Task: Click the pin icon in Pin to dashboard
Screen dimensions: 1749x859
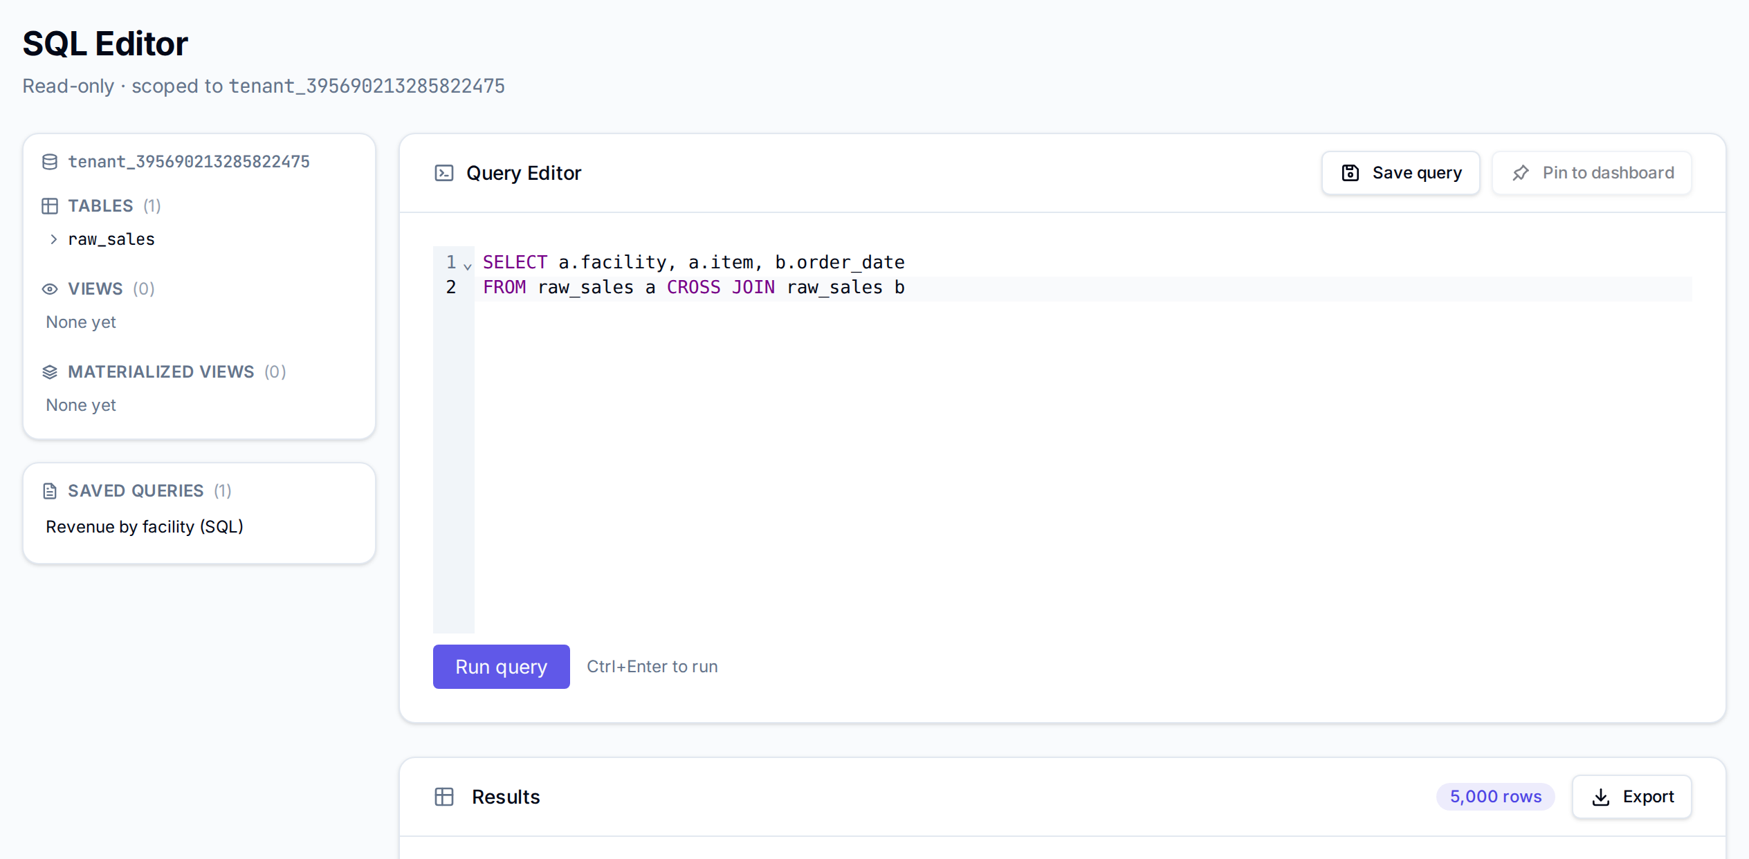Action: [1521, 173]
